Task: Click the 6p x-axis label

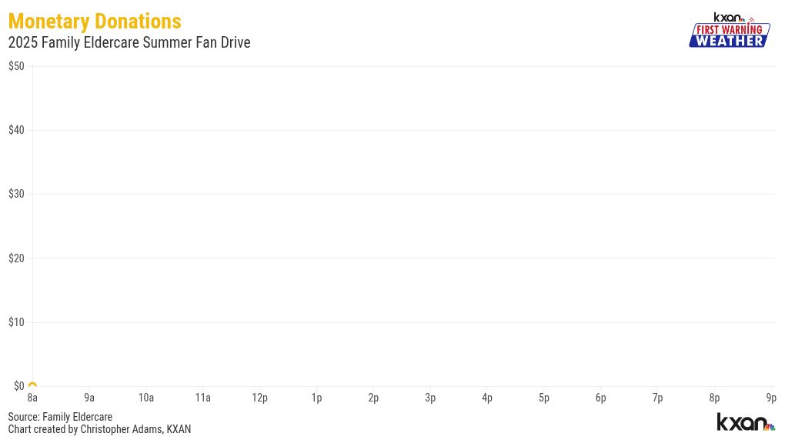Action: coord(600,398)
